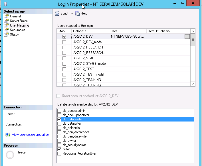Check the Map box for AX2012_DEV_model
This screenshot has width=202, height=166.
pos(64,42)
